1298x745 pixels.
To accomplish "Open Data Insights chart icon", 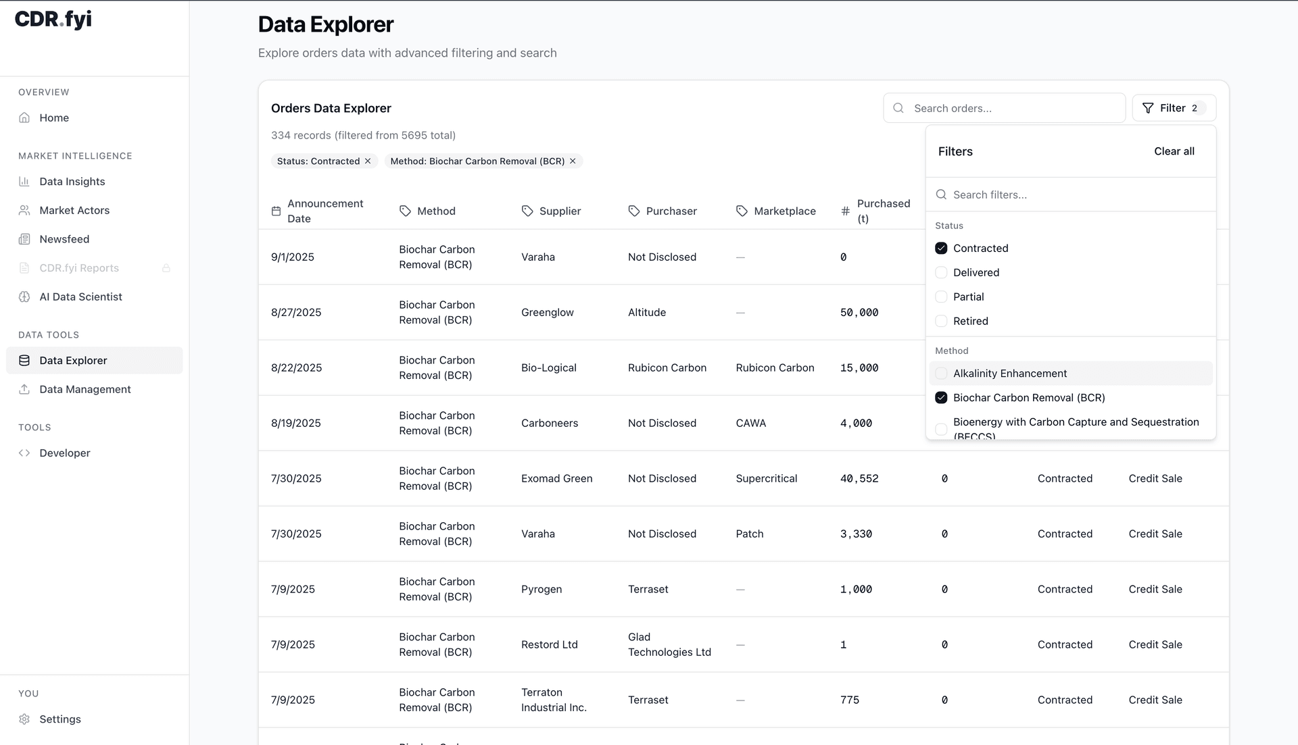I will 24,181.
